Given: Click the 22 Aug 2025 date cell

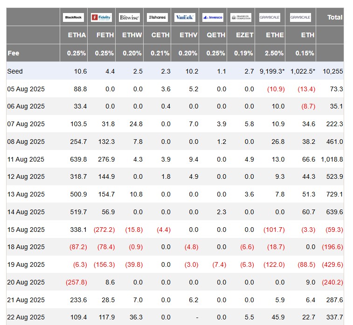Looking at the screenshot, I should tap(26, 318).
